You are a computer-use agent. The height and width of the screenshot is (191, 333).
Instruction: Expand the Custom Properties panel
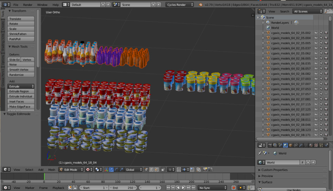click(x=274, y=170)
